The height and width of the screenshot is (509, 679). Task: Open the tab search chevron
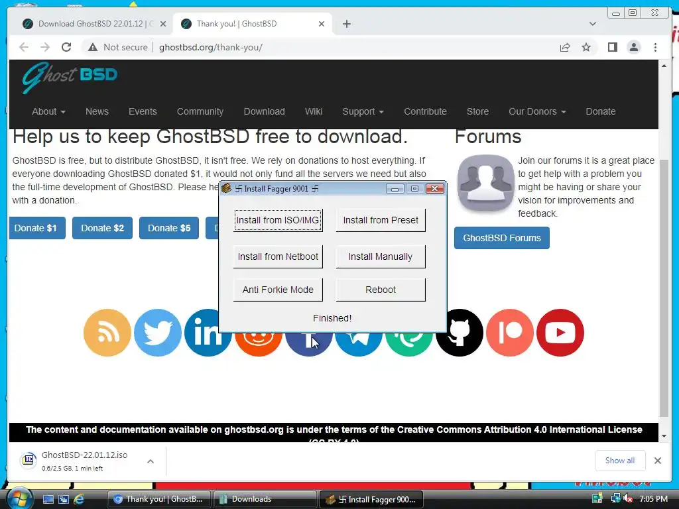pos(592,24)
